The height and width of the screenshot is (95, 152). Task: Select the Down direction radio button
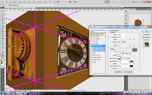[123, 42]
